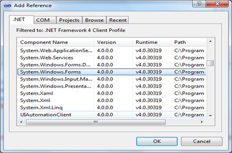Click the Cancel button
Screen dimensions: 232x153
click(x=201, y=141)
